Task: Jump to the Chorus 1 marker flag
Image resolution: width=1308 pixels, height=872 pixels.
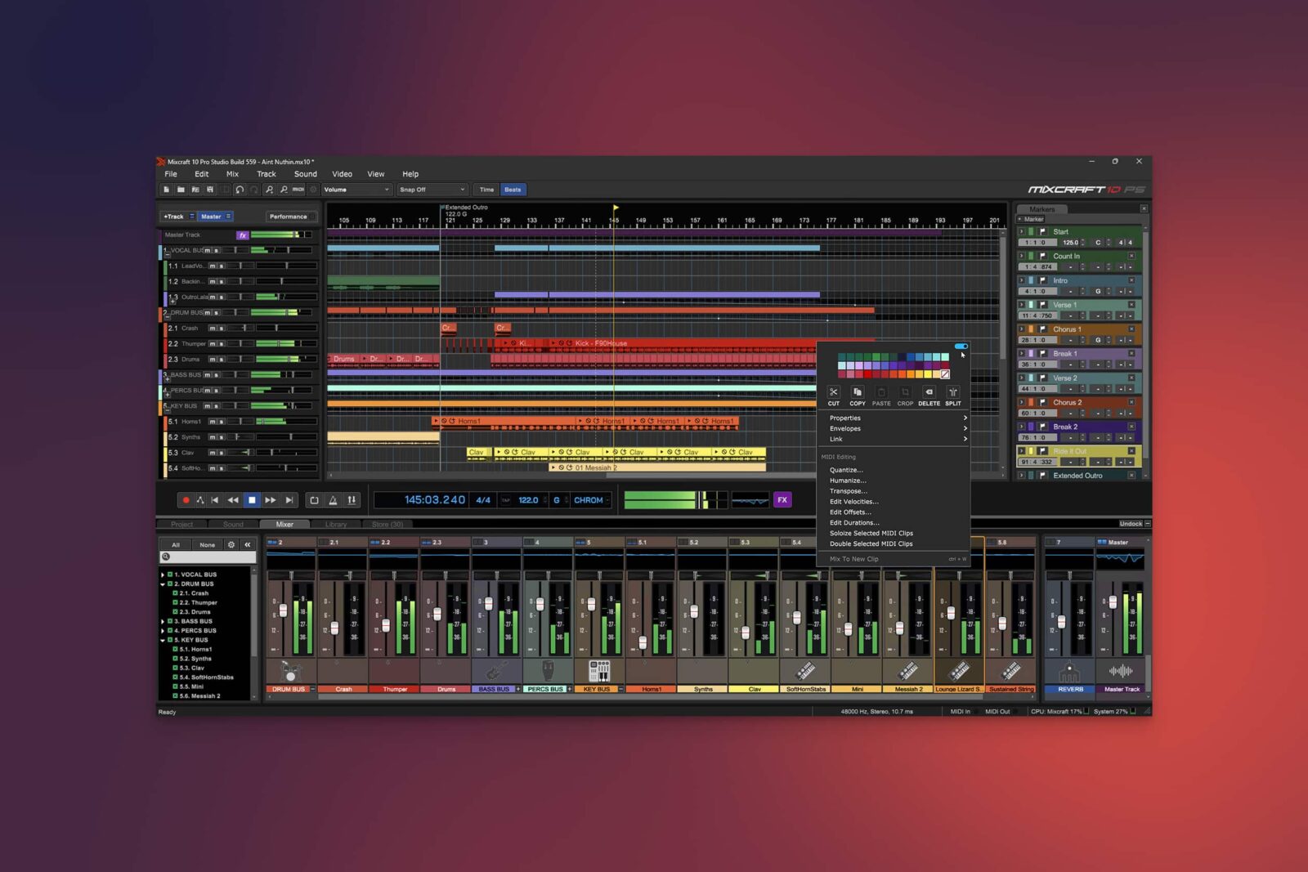Action: point(1042,329)
